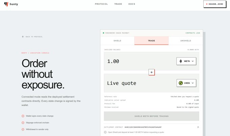Click the 0.0000 WETH shielded balance value
This screenshot has width=230, height=136.
click(x=193, y=50)
